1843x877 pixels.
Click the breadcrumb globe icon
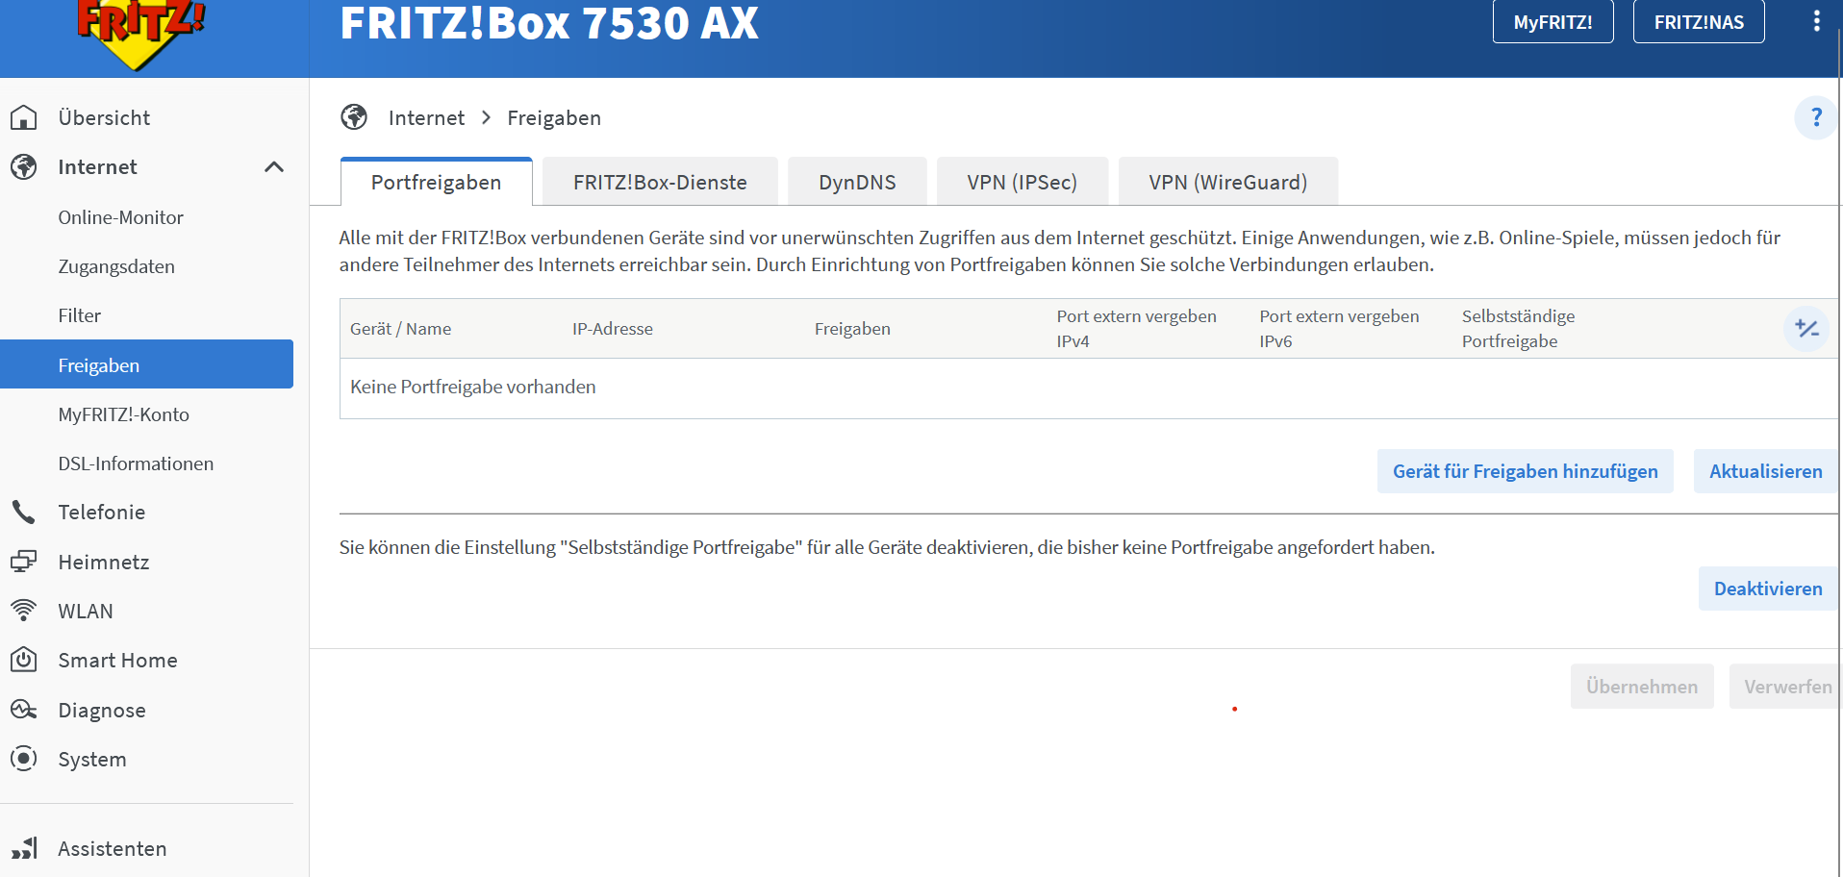(x=354, y=117)
